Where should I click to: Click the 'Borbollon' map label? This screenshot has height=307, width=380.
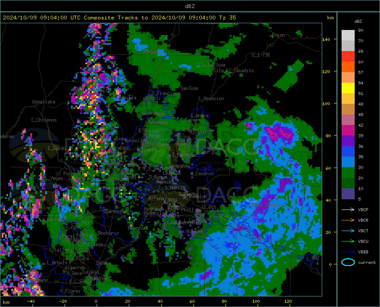coord(136,141)
